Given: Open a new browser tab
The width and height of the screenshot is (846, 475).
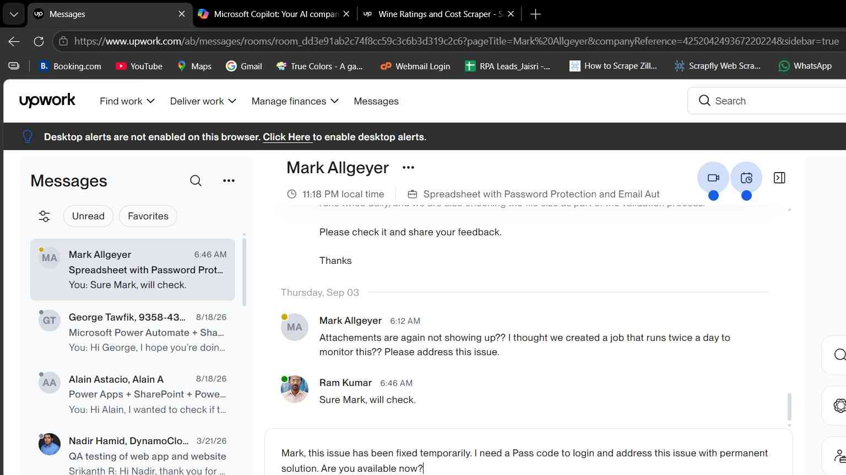Looking at the screenshot, I should [x=535, y=14].
